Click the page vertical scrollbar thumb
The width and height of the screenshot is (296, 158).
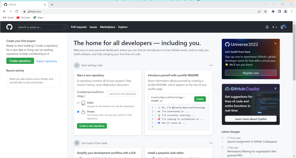(x=294, y=53)
